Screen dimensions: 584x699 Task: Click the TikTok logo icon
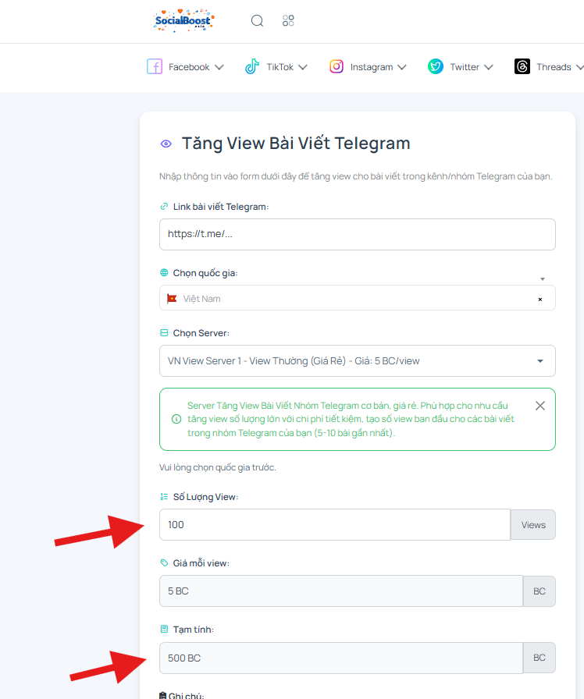click(252, 66)
